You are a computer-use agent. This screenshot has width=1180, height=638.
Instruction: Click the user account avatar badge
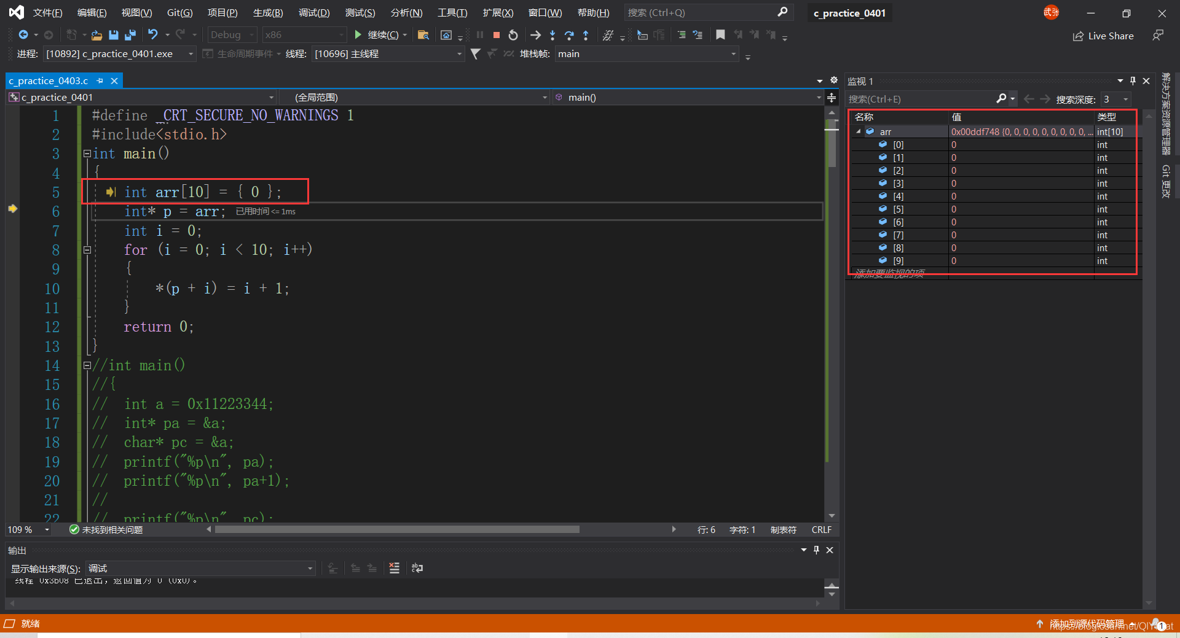coord(1052,12)
